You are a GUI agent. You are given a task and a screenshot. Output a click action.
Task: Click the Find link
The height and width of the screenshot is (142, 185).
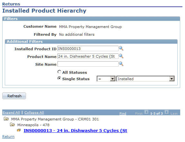(123, 113)
